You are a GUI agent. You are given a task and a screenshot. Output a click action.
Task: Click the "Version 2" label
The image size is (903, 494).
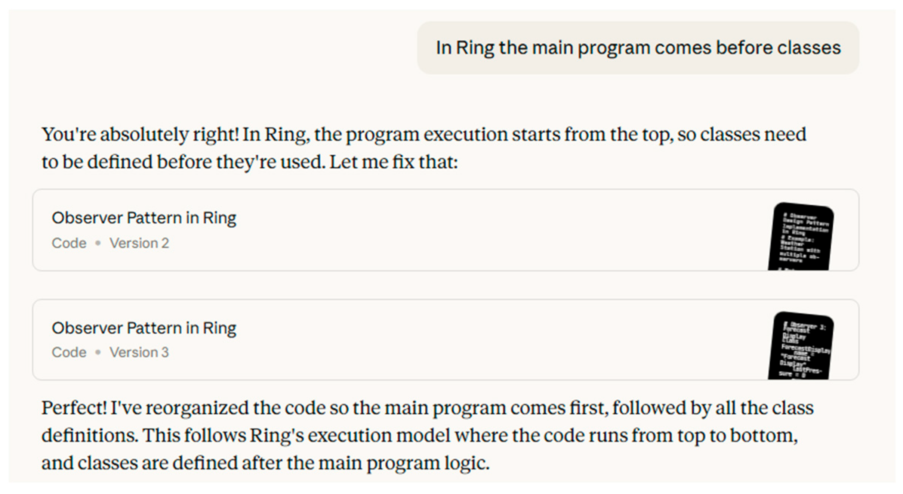click(139, 243)
